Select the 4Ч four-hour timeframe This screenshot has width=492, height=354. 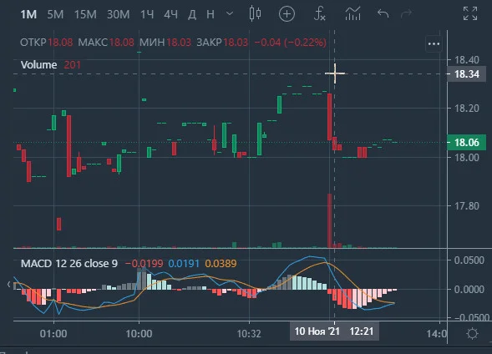[x=171, y=14]
